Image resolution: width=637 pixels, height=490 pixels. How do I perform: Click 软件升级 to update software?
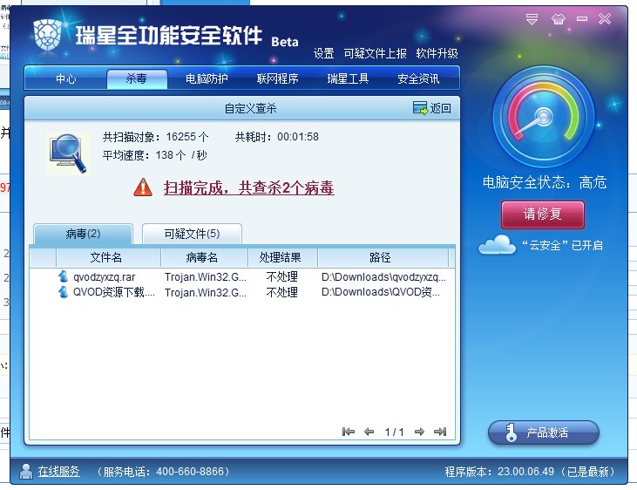coord(437,53)
